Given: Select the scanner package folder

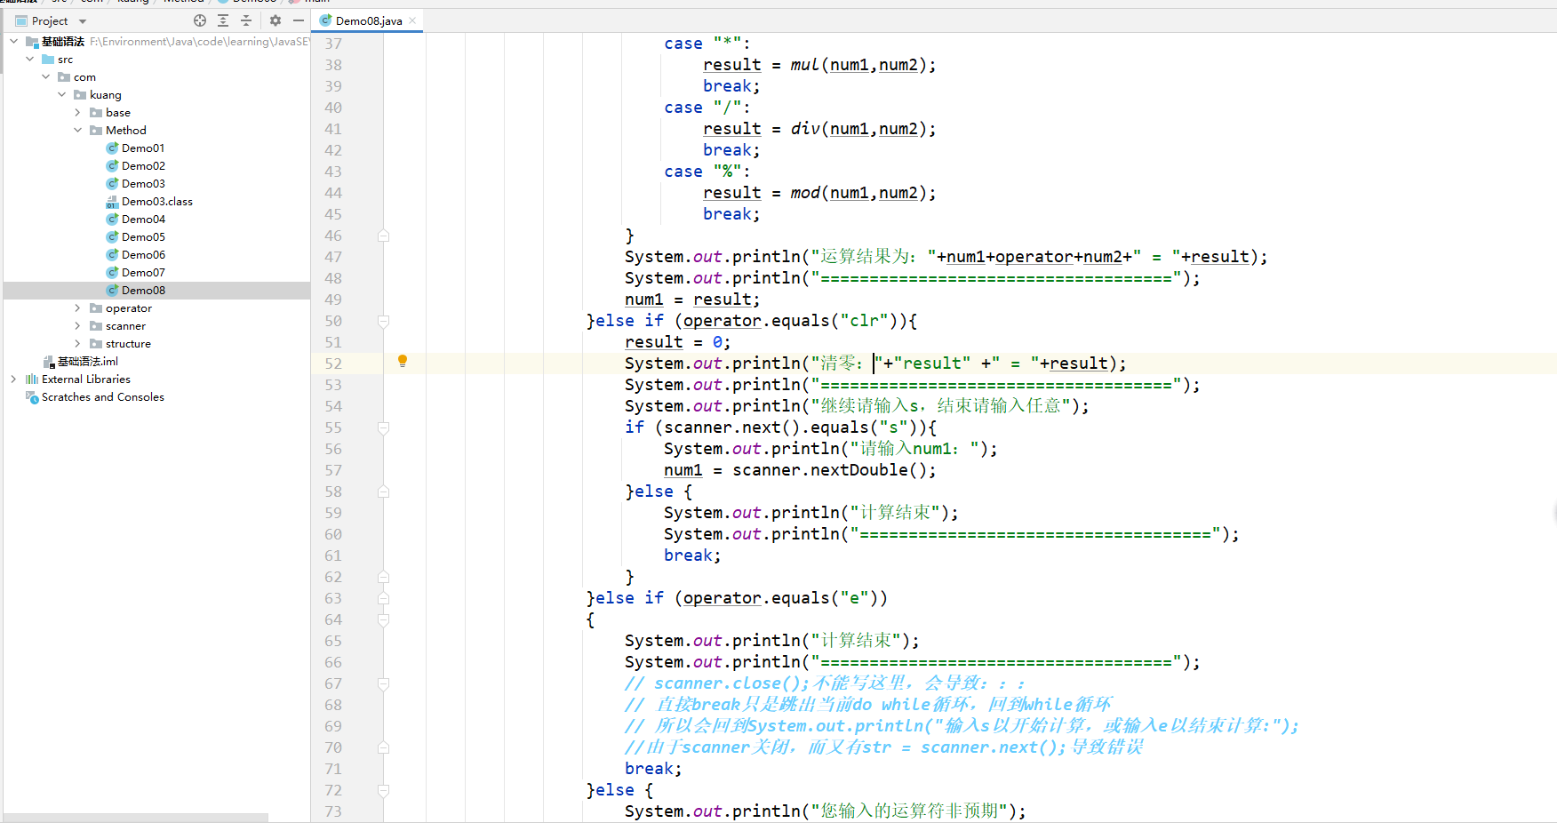Looking at the screenshot, I should point(125,326).
